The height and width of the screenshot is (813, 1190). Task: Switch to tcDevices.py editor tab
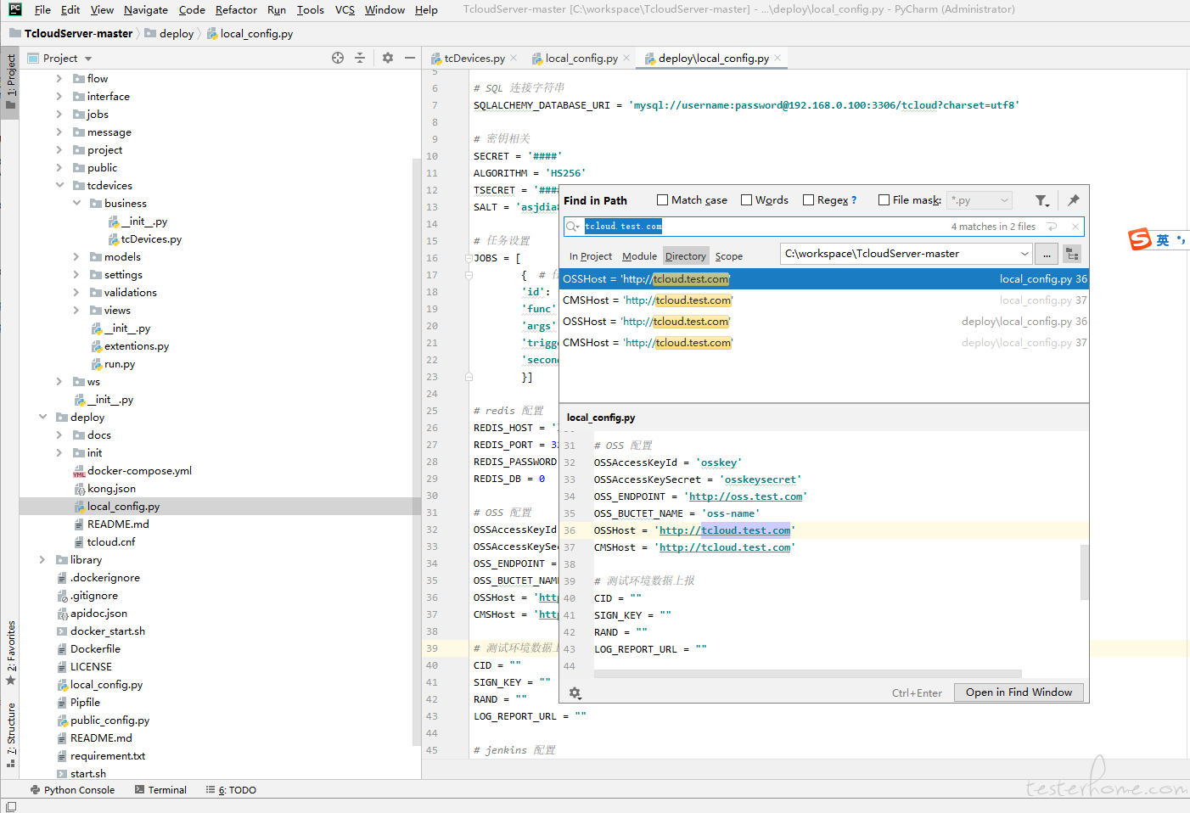pos(474,58)
